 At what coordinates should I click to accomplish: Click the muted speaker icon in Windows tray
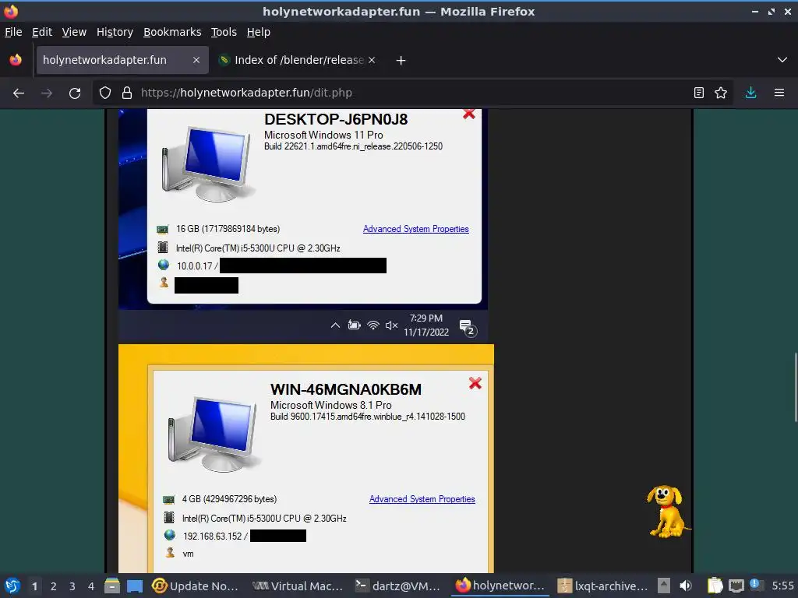(391, 325)
